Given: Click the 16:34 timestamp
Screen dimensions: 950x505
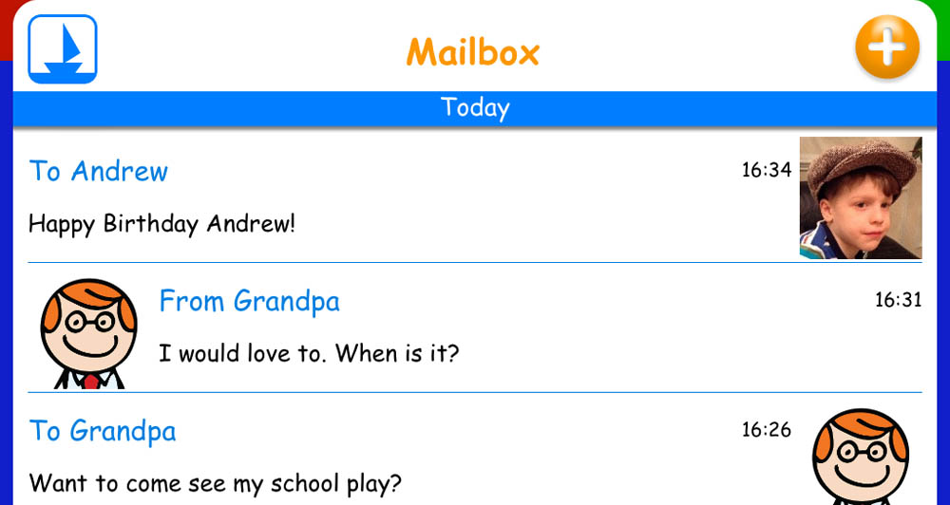Looking at the screenshot, I should (767, 170).
